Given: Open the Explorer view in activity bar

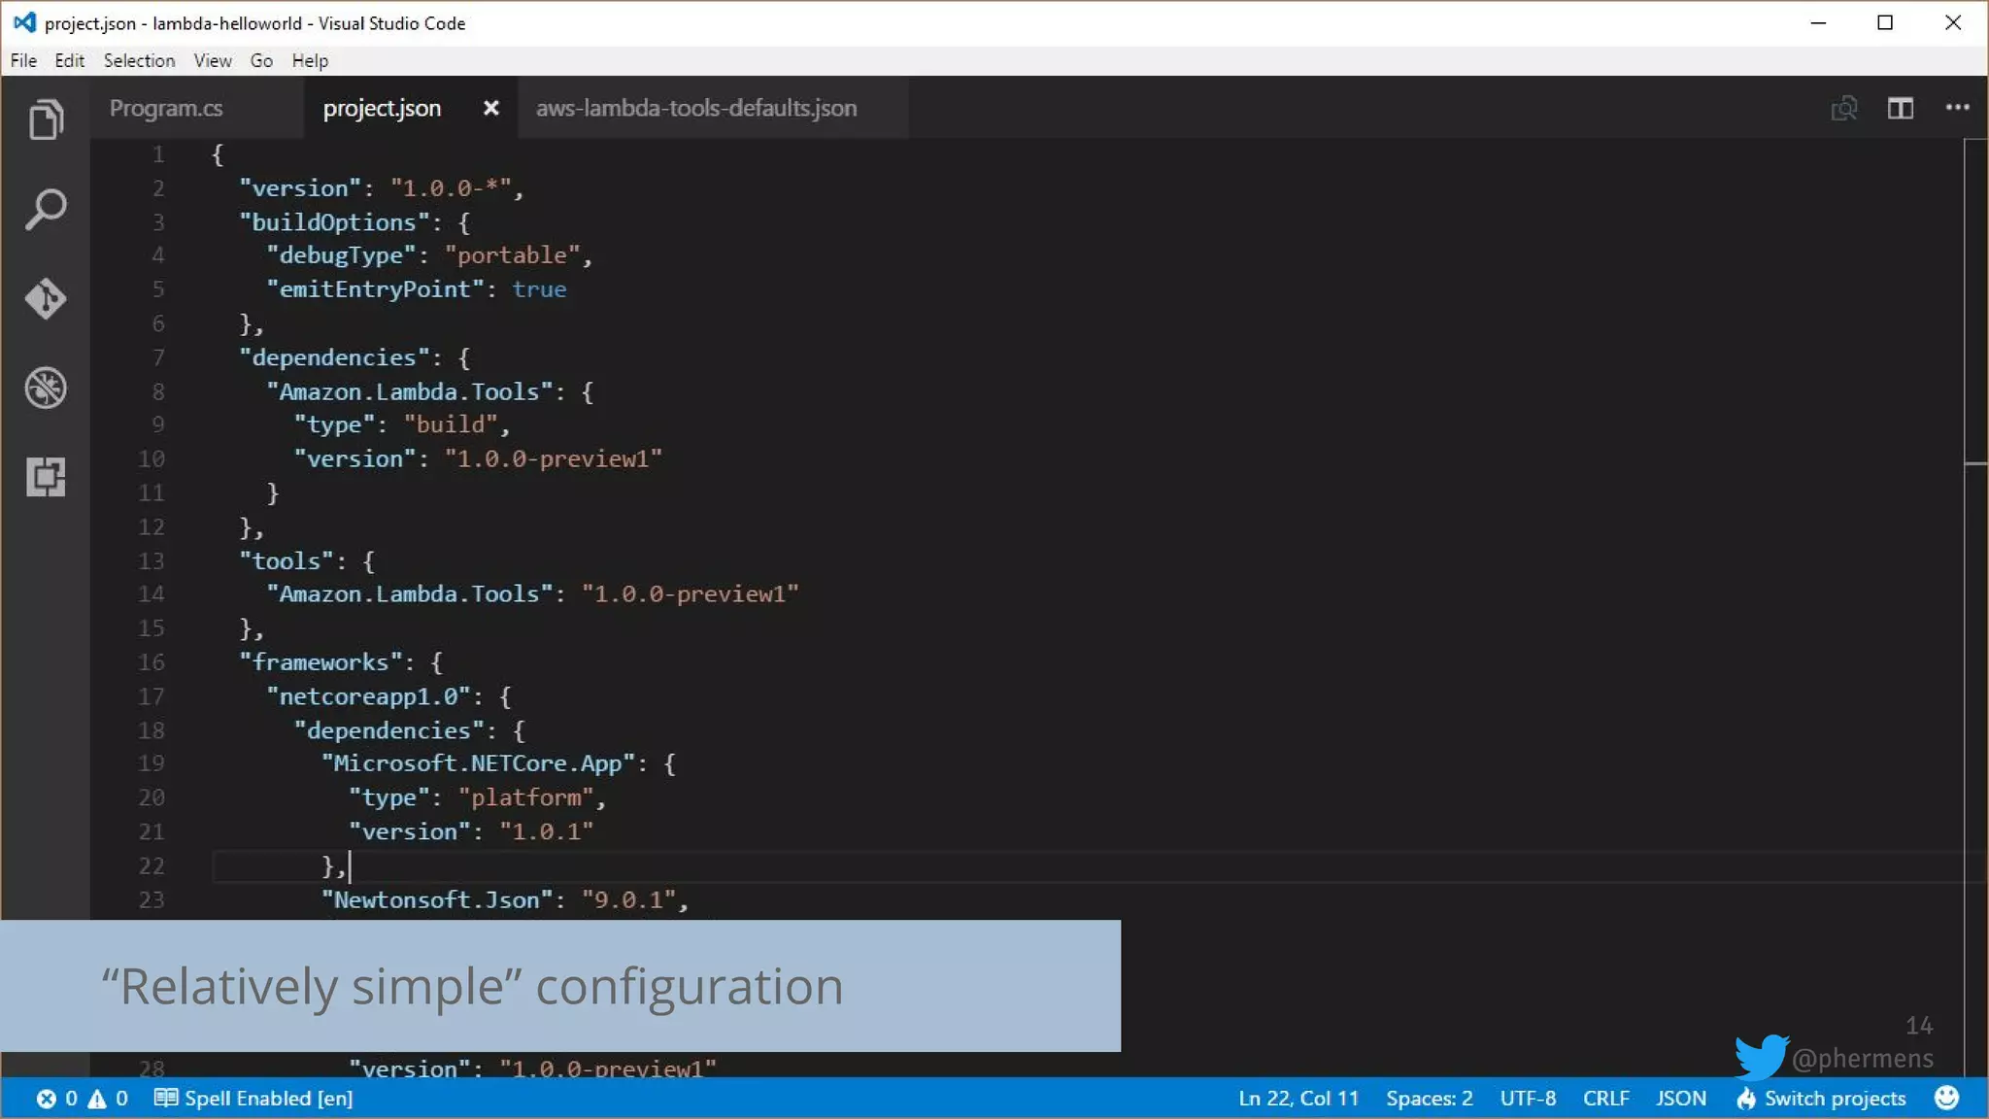Looking at the screenshot, I should click(46, 119).
